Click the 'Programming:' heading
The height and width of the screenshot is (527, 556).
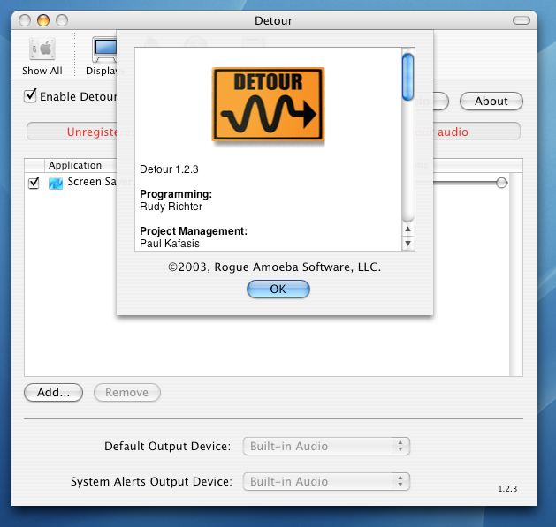(176, 194)
